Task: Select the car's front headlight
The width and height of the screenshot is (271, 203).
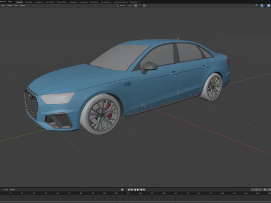Action: coord(58,98)
